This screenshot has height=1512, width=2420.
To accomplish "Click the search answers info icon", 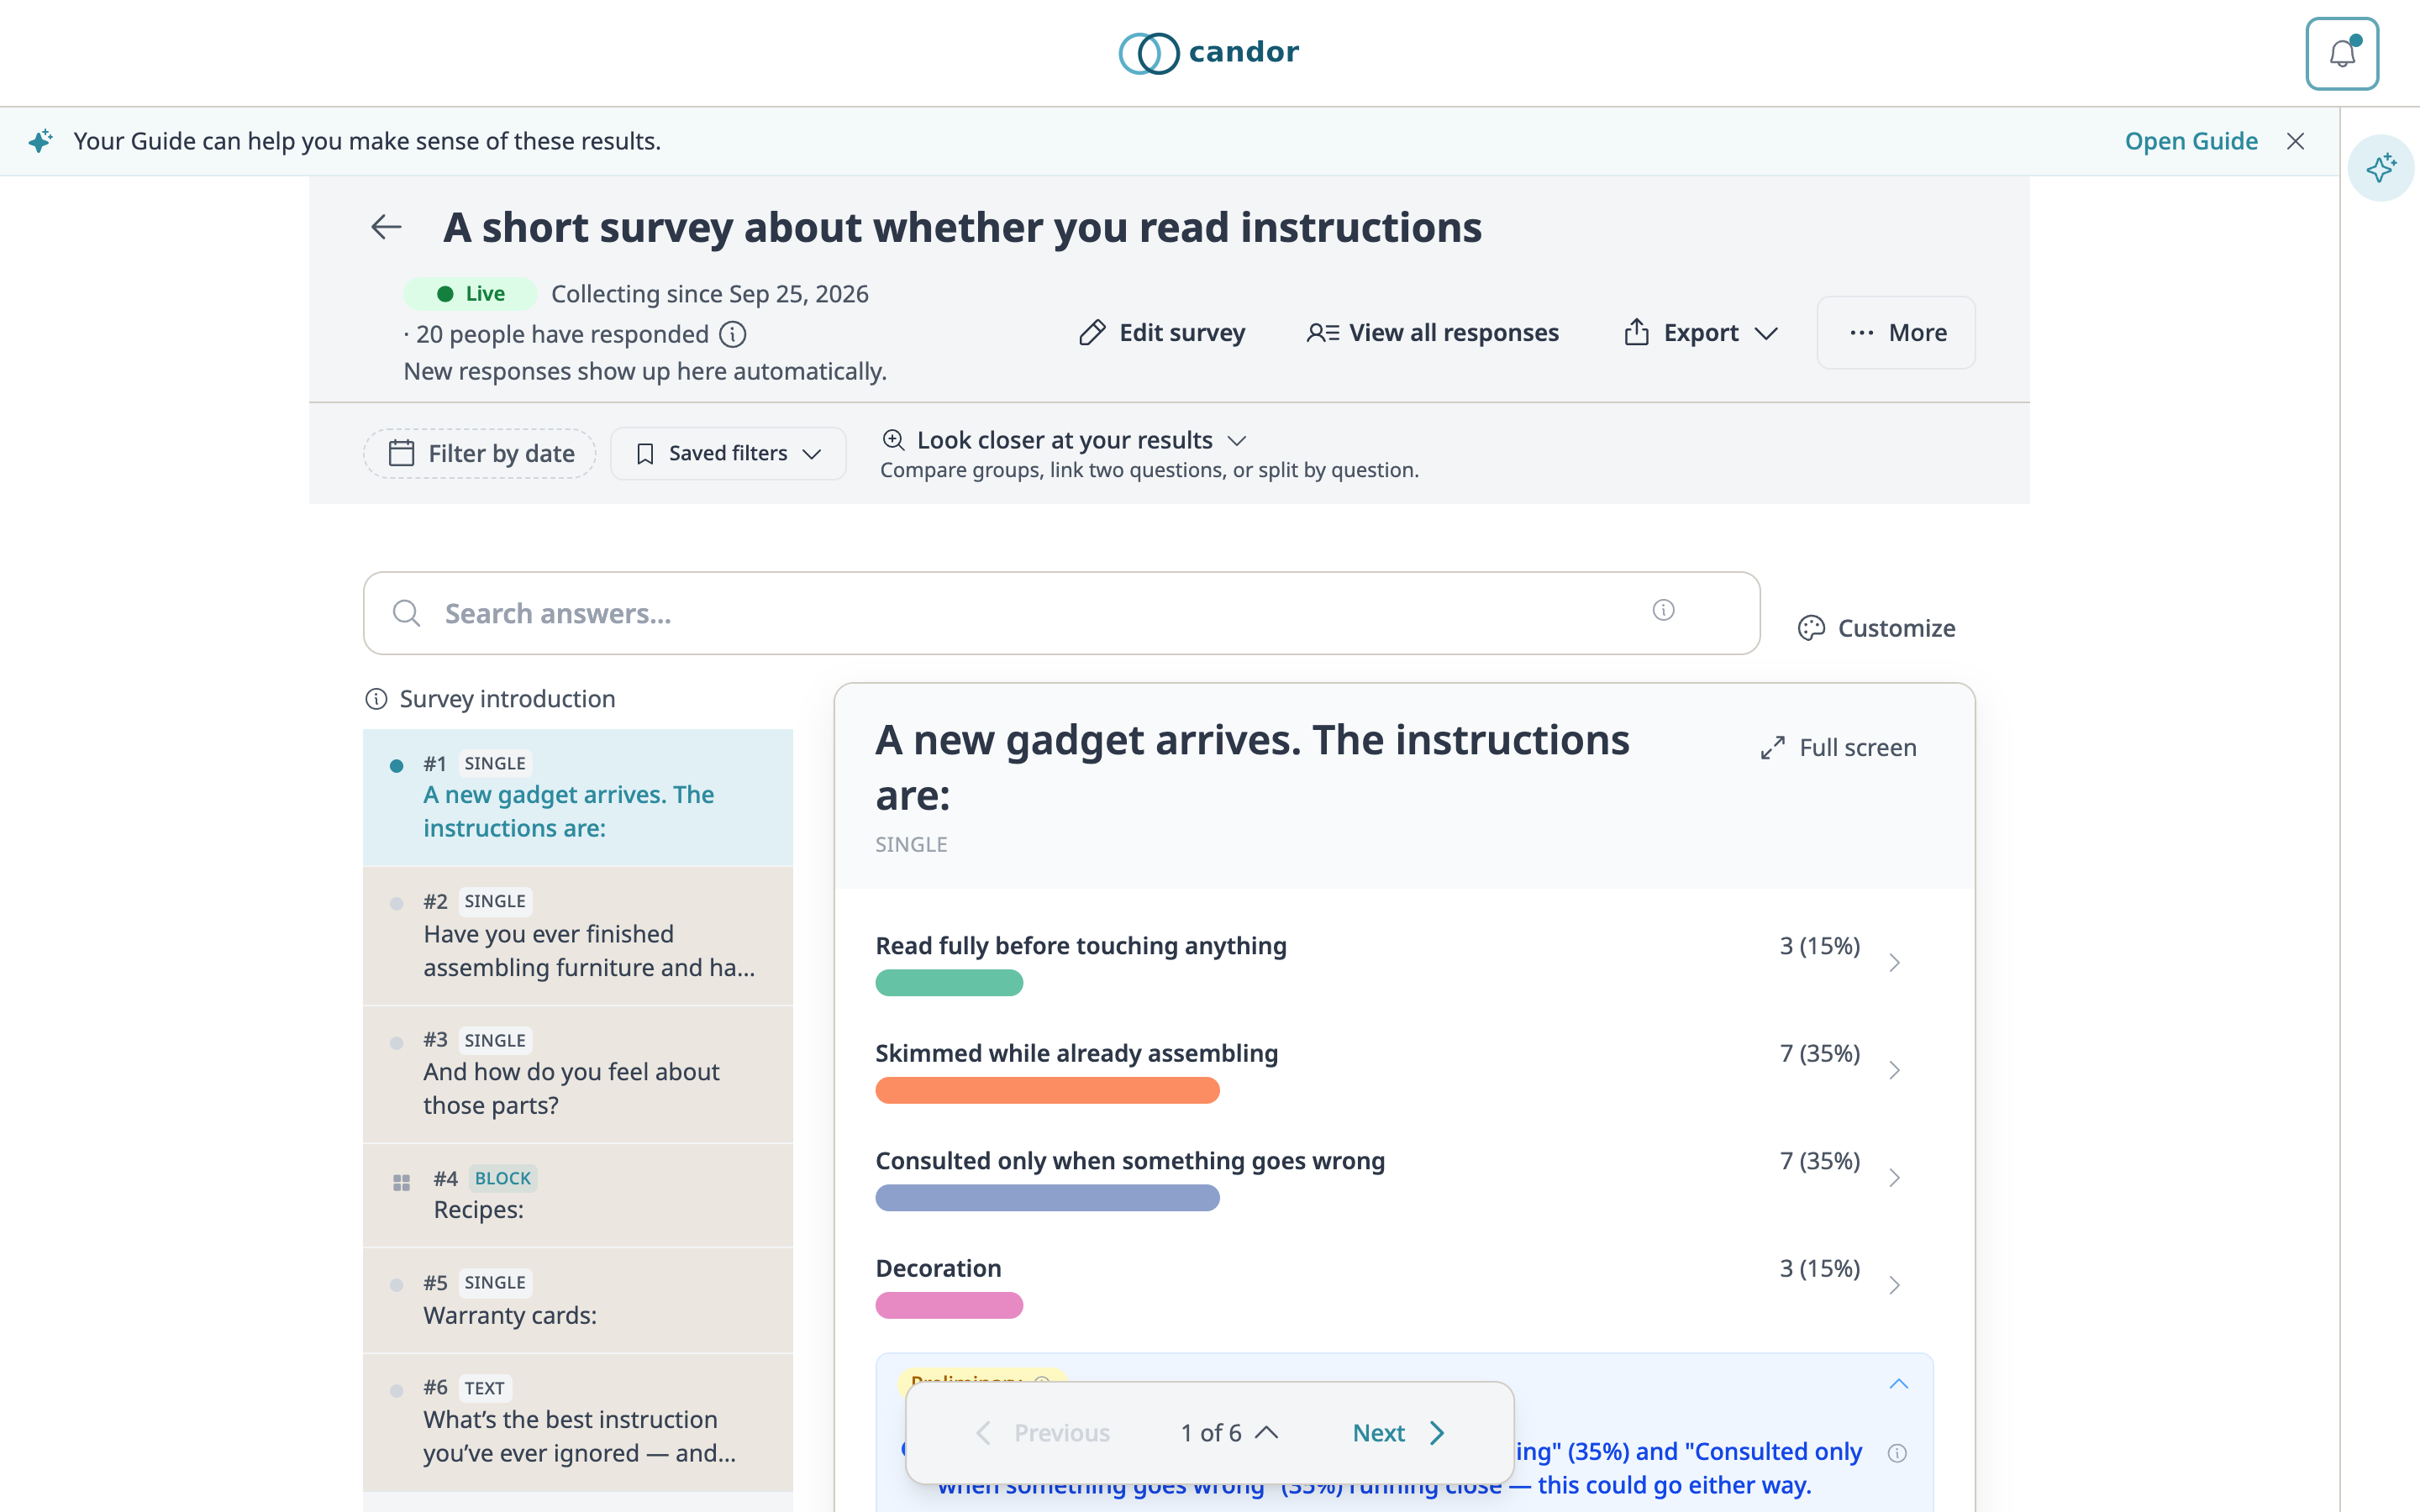I will [1663, 610].
